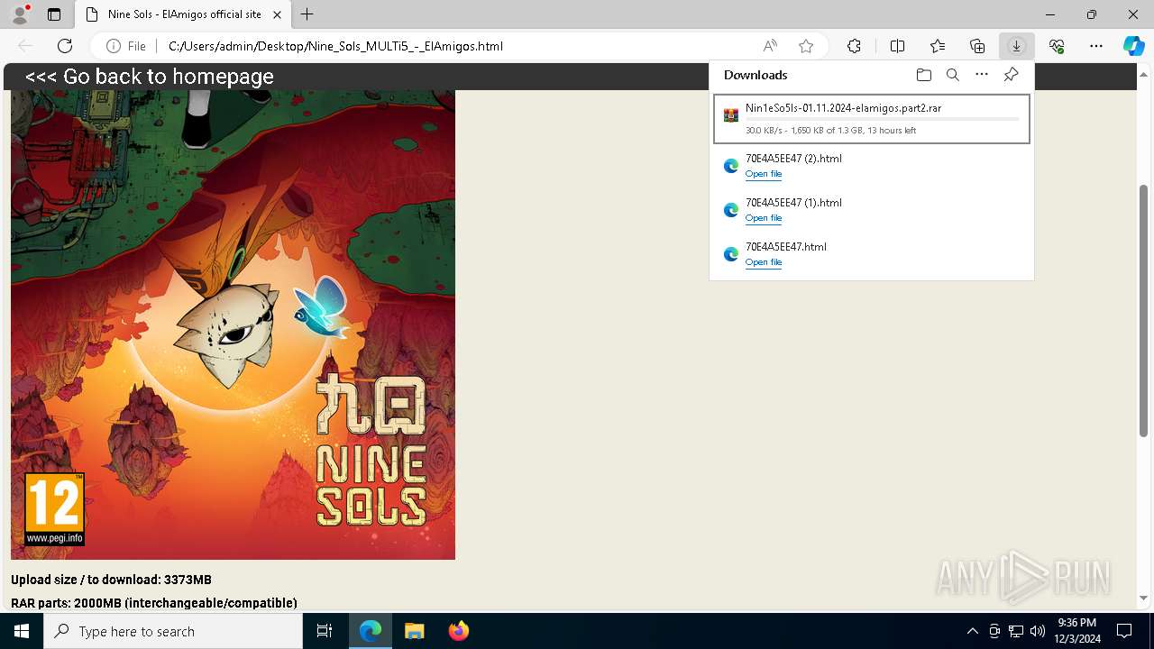Open downloads folder from Downloads panel
The width and height of the screenshot is (1154, 649).
(x=923, y=75)
